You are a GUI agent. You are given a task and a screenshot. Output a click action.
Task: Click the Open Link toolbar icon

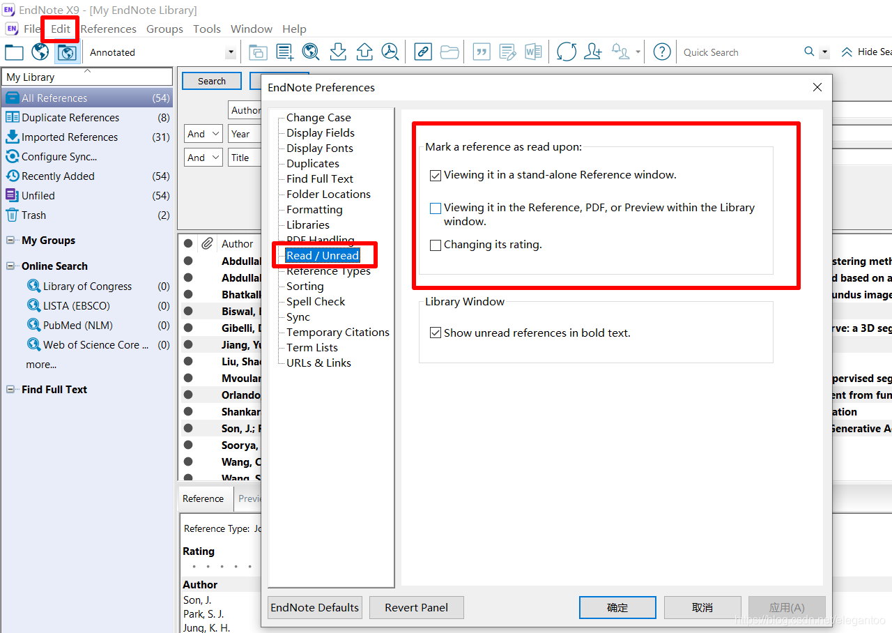click(x=423, y=52)
